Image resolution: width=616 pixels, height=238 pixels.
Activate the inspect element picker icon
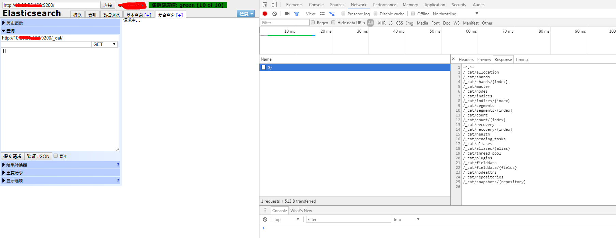pyautogui.click(x=265, y=5)
